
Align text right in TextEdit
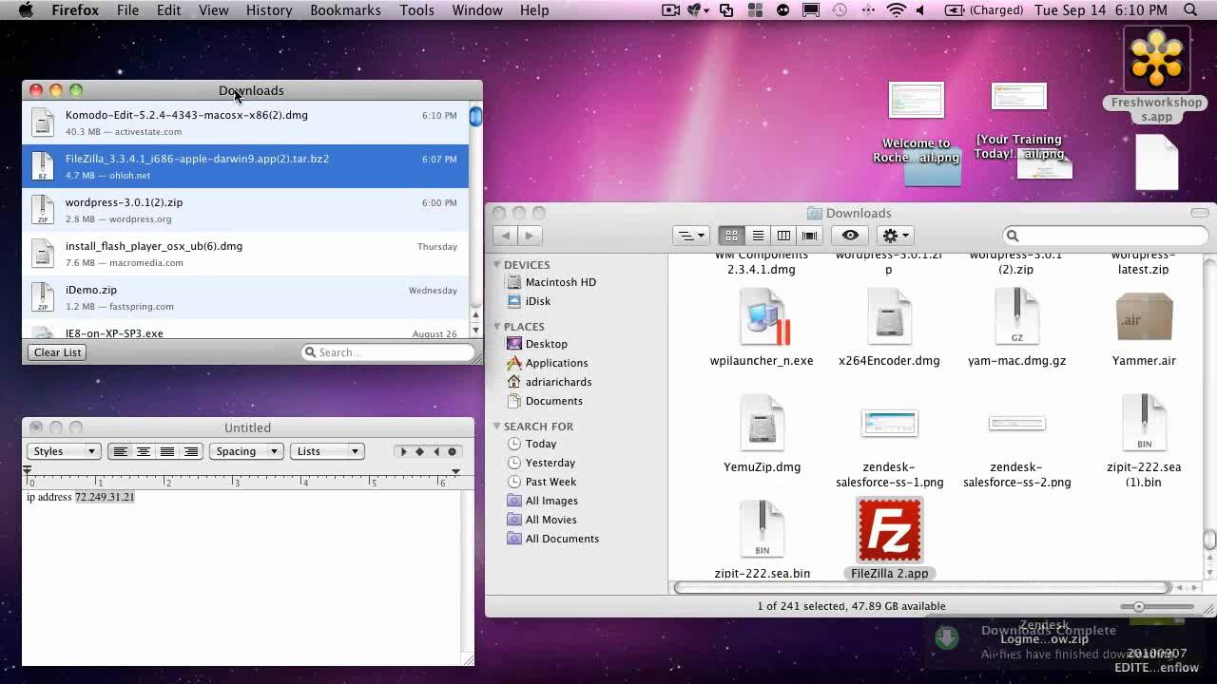coord(191,451)
